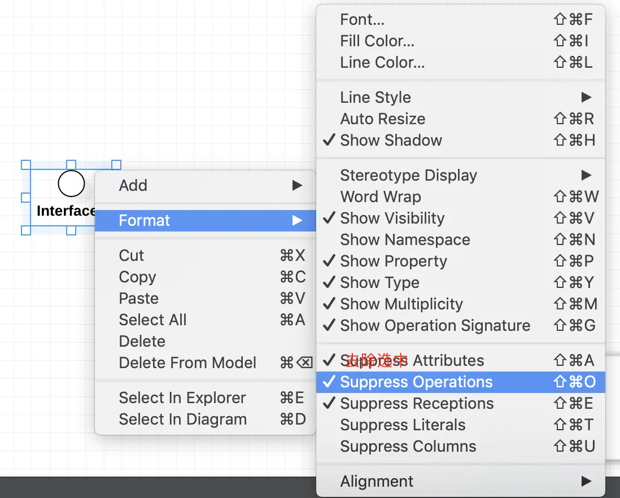This screenshot has width=620, height=498.
Task: Click the top-left selection handle of Interface
Action: 26,165
